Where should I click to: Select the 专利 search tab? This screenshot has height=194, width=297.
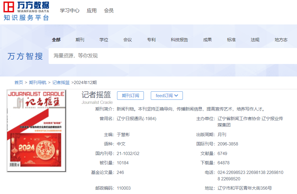151,40
